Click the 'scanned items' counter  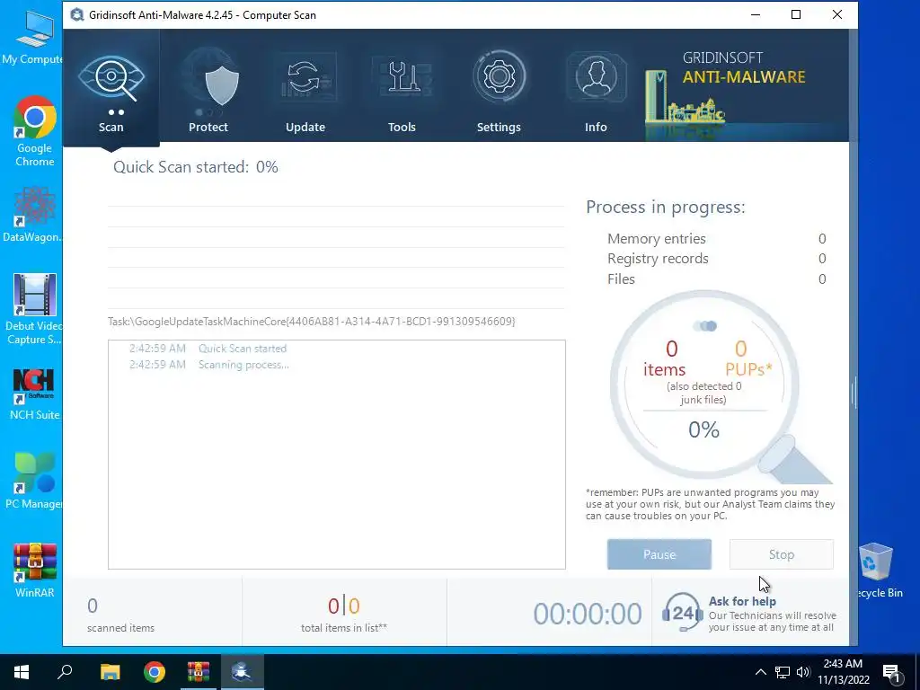point(121,615)
